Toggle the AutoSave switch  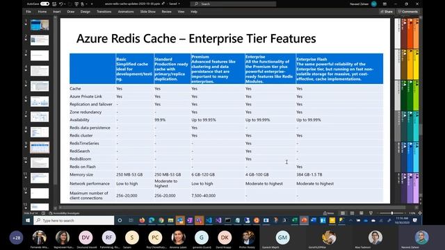[x=44, y=4]
